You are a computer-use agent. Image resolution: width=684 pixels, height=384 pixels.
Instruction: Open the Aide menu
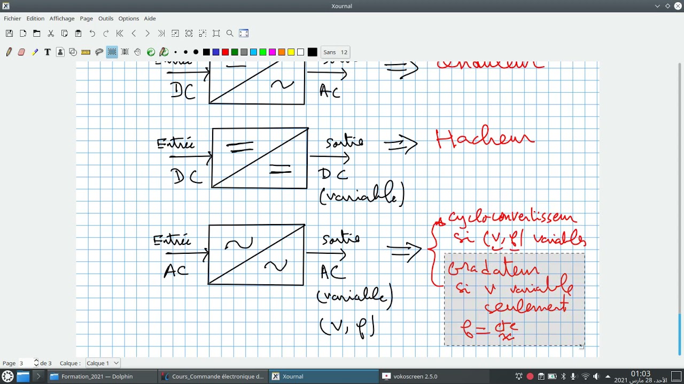(150, 18)
